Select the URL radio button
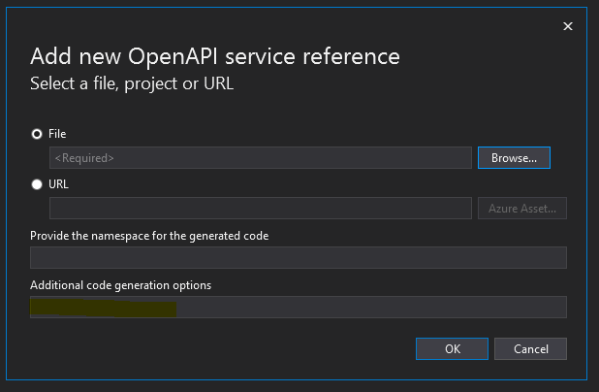 (37, 184)
